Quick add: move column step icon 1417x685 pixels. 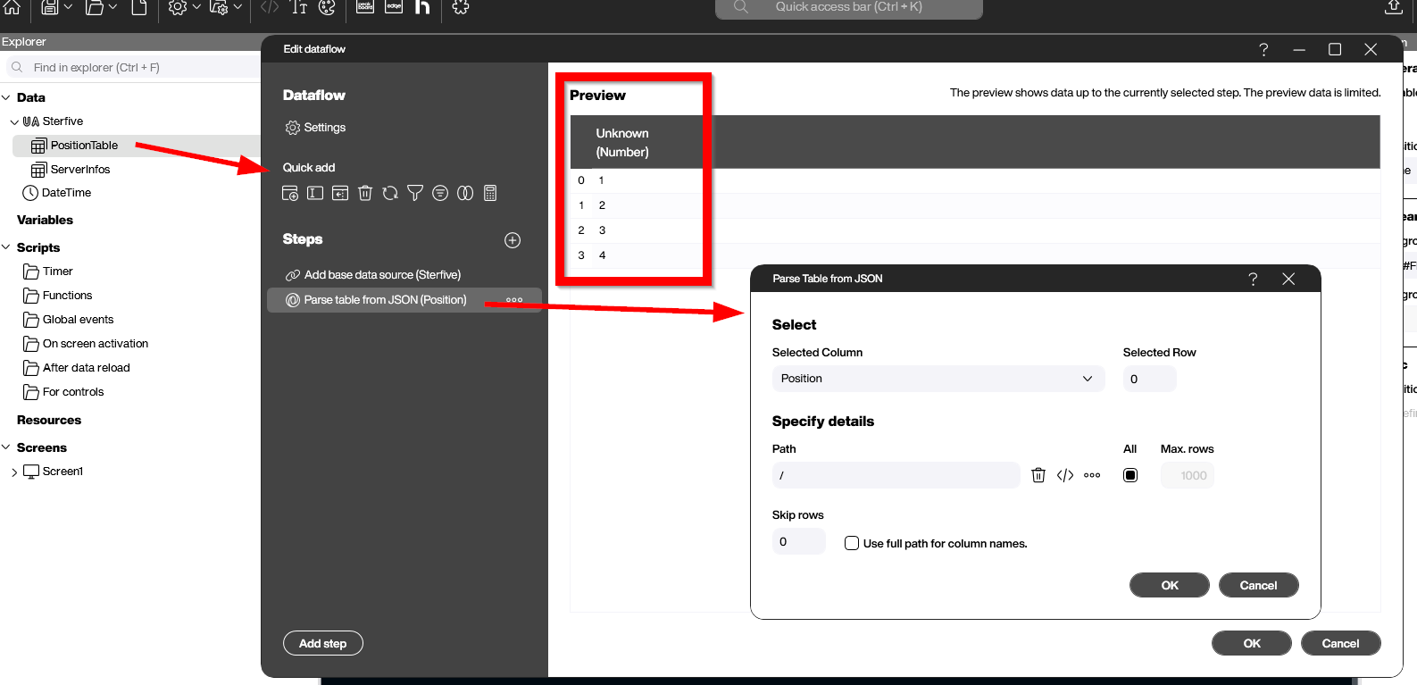(340, 193)
